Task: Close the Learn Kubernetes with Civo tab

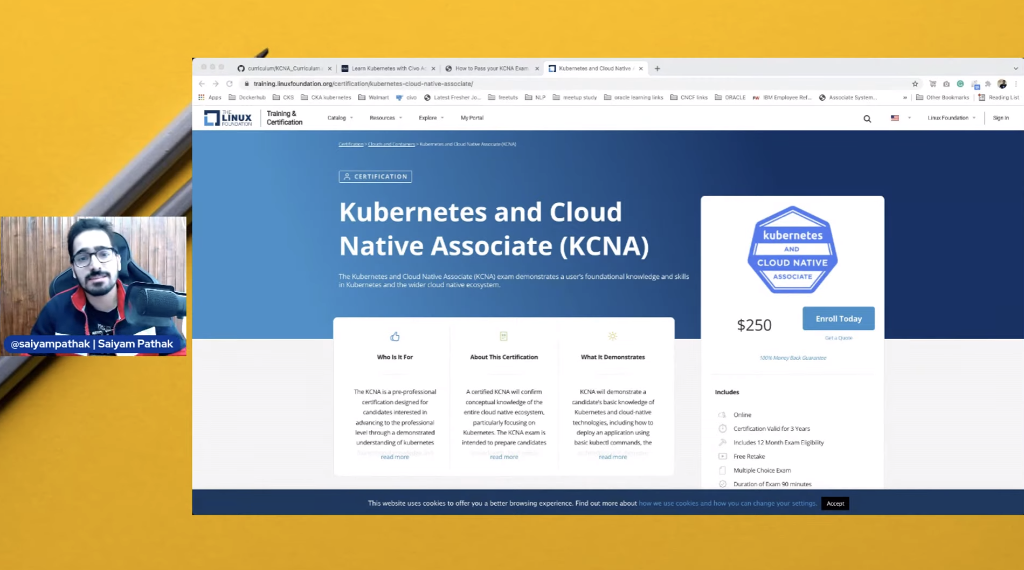Action: (433, 68)
